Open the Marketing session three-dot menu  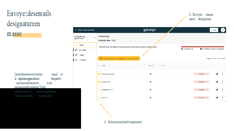(x=222, y=38)
